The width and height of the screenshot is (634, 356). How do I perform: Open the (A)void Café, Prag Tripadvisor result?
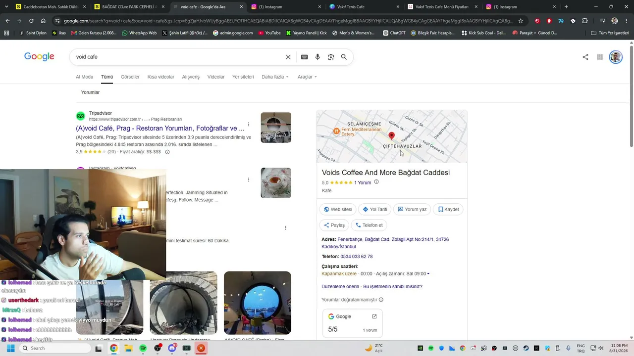[x=160, y=128]
